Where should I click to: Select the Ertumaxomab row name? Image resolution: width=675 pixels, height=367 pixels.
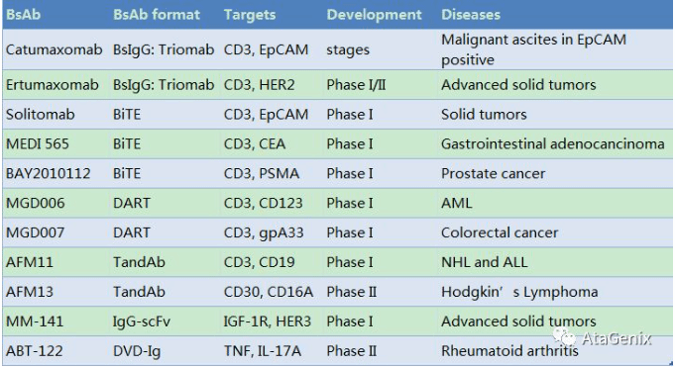[x=53, y=85]
